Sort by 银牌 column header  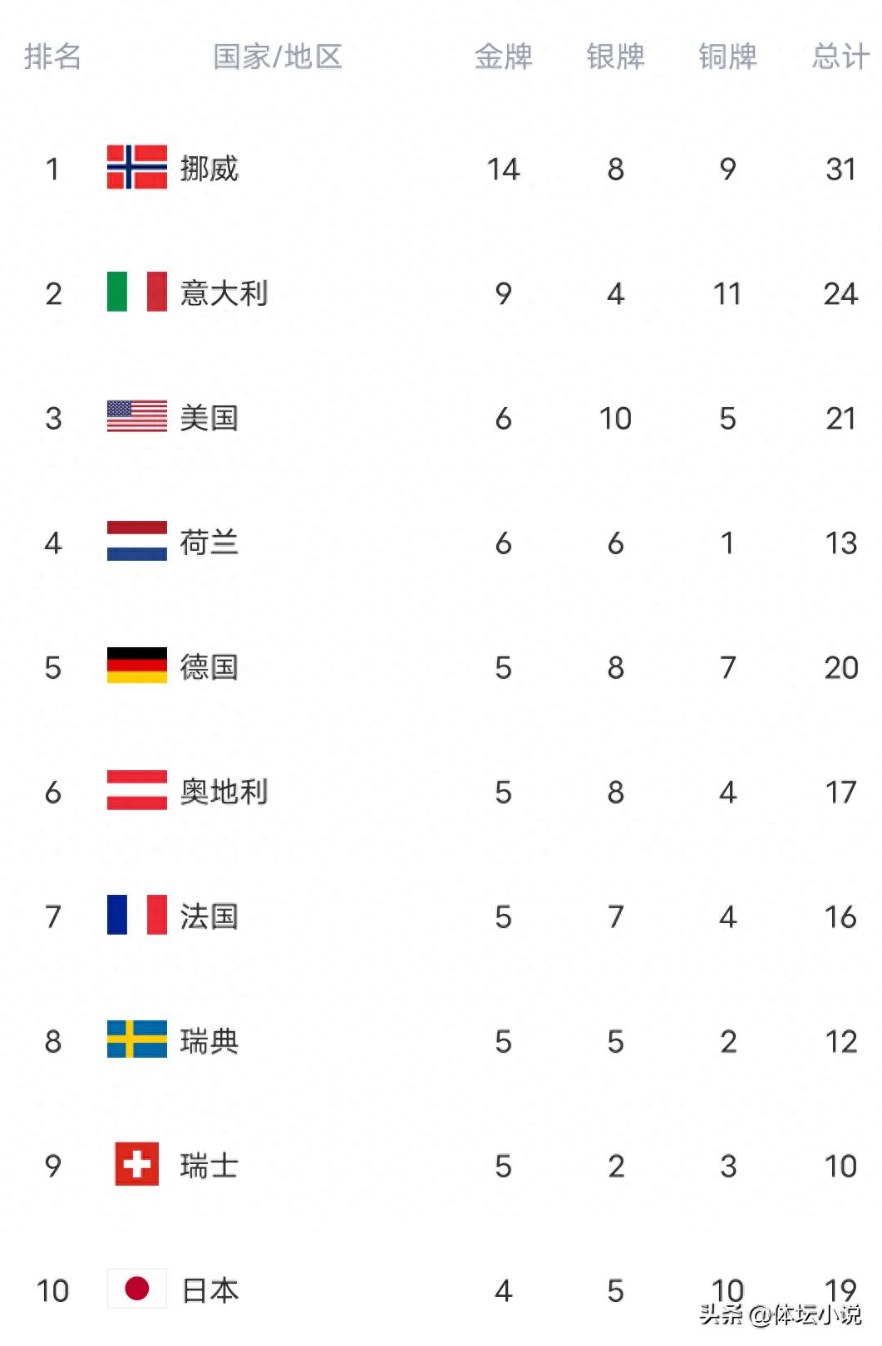615,56
